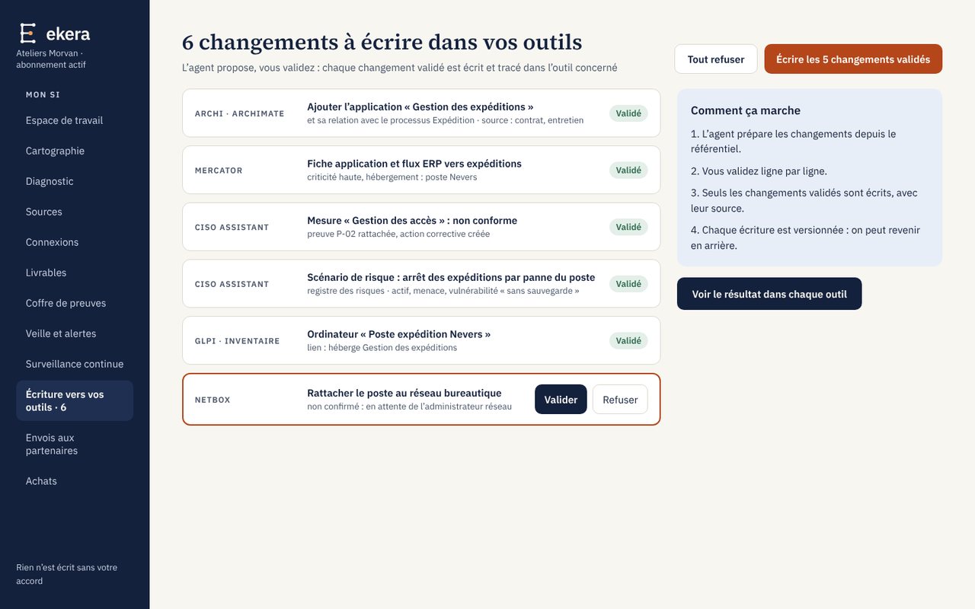Click 'Rien n'est écrit sans votre accord' note
This screenshot has height=609, width=975.
click(x=67, y=574)
